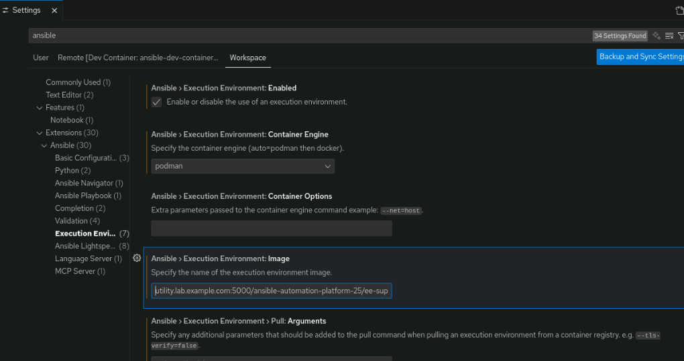Click Backup and Sync Settings button
This screenshot has width=684, height=361.
click(x=640, y=57)
